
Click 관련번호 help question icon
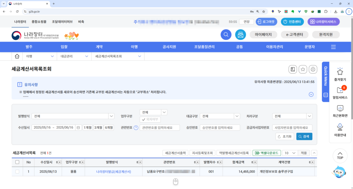[136, 128]
